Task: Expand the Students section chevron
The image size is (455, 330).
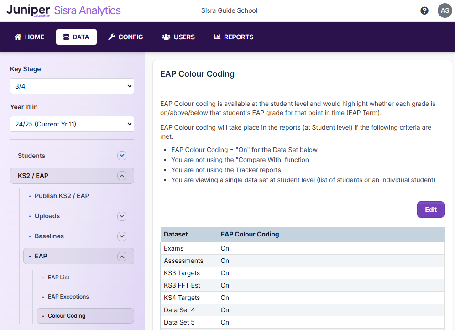Action: (121, 156)
